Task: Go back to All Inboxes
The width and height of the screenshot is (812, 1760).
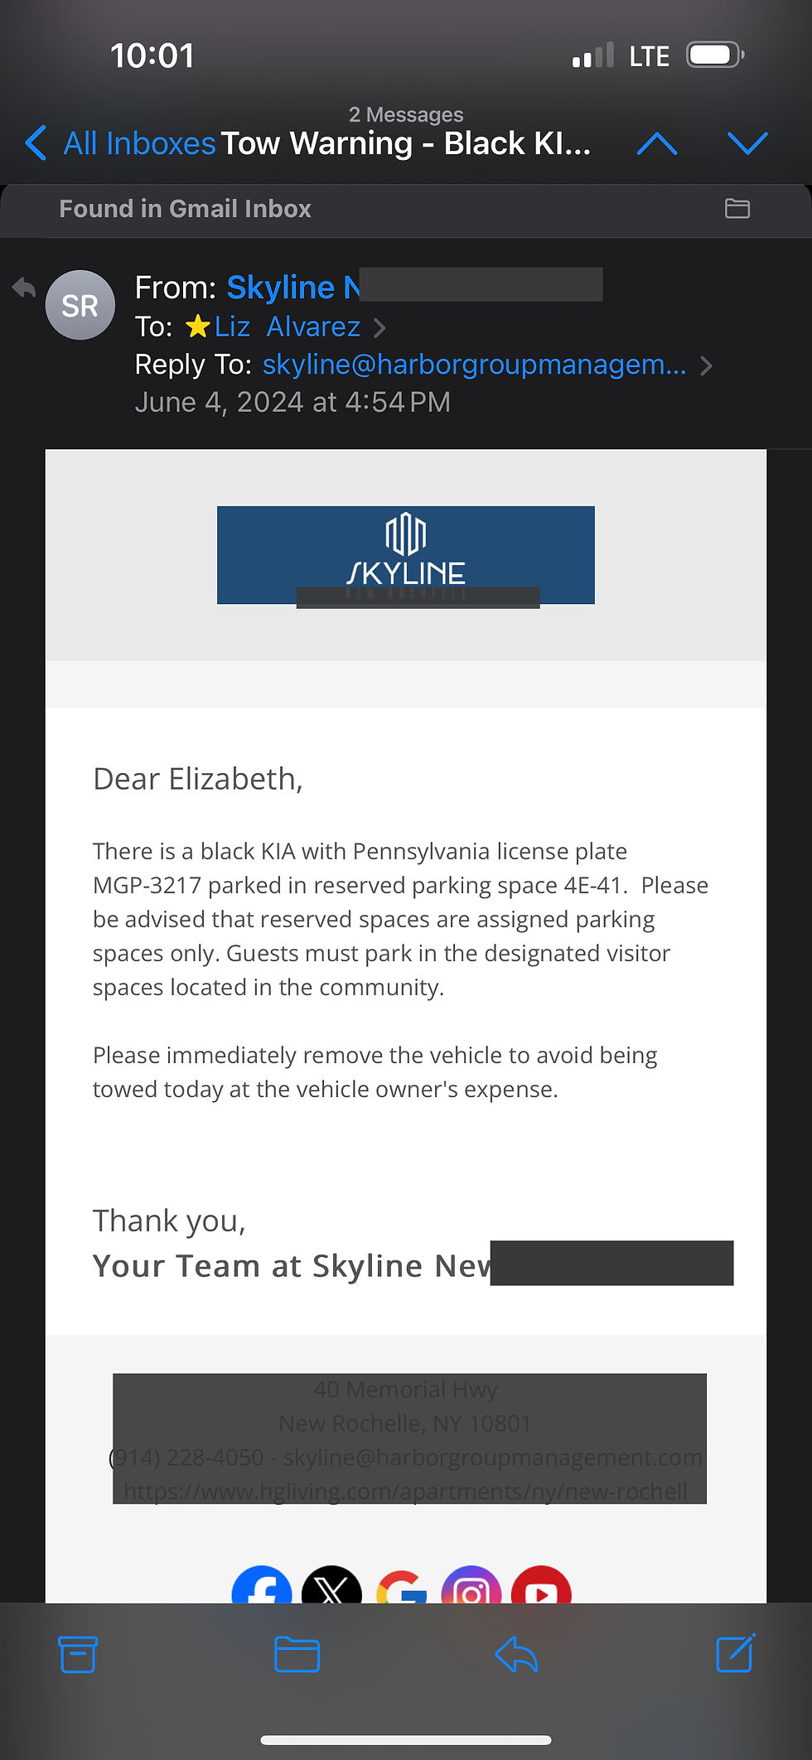Action: (120, 144)
